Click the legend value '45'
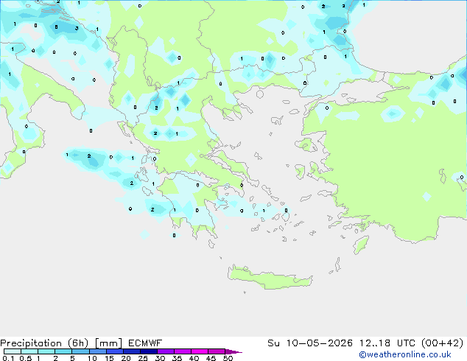The image size is (467, 361). (211, 358)
